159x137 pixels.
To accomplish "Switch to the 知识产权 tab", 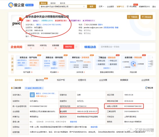I will (61, 80).
